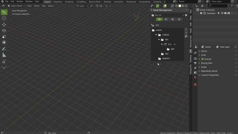Image resolution: width=238 pixels, height=134 pixels.
Task: Select the materials category in Asset Management
Action: click(x=173, y=19)
